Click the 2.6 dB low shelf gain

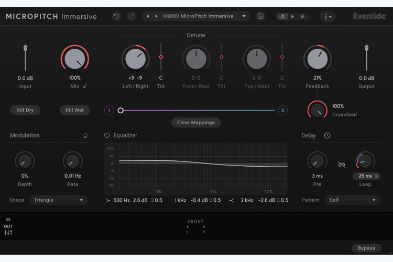140,200
